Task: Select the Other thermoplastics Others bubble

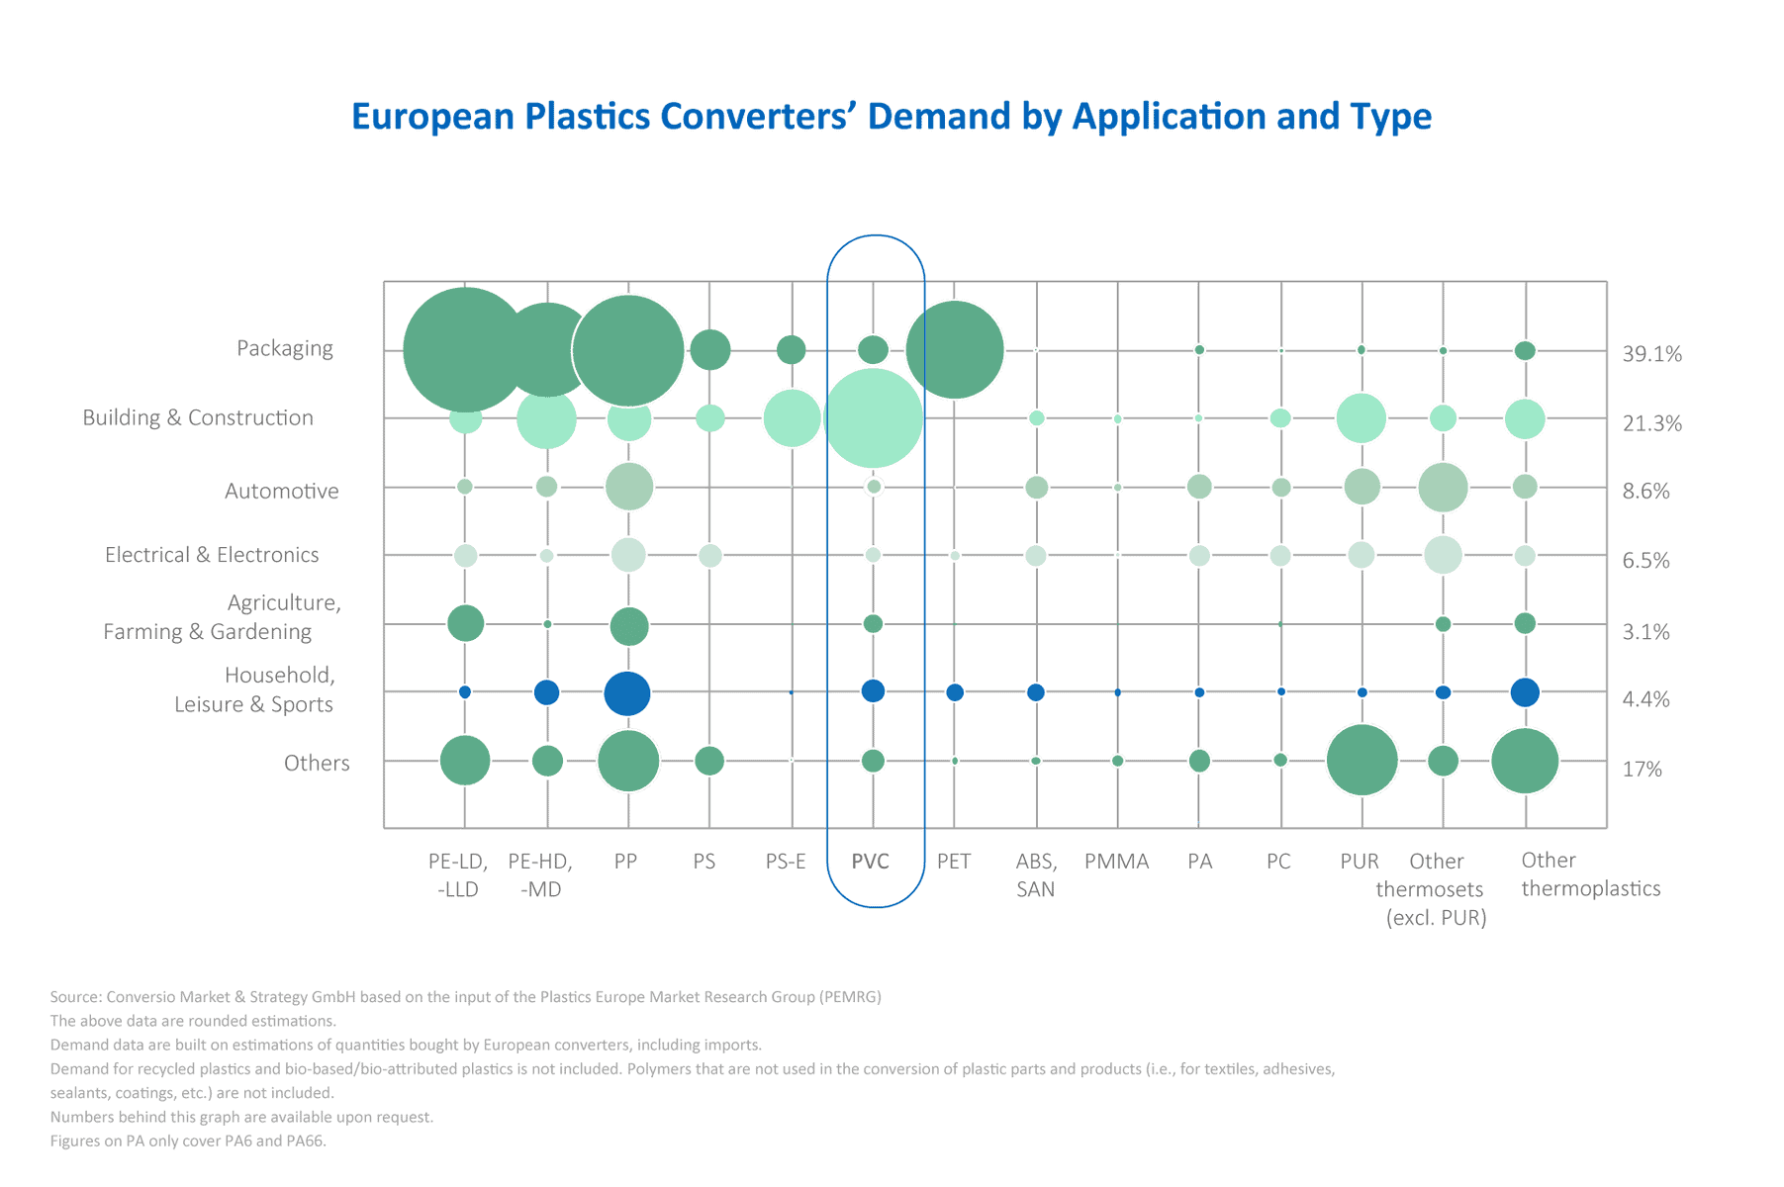Action: pyautogui.click(x=1525, y=761)
